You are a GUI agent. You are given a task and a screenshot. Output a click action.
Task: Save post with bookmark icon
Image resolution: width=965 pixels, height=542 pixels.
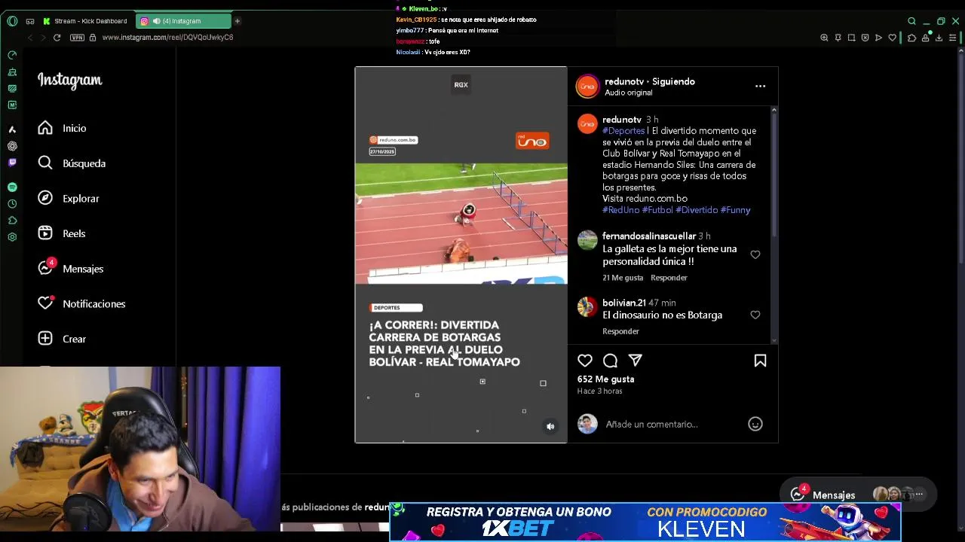760,361
